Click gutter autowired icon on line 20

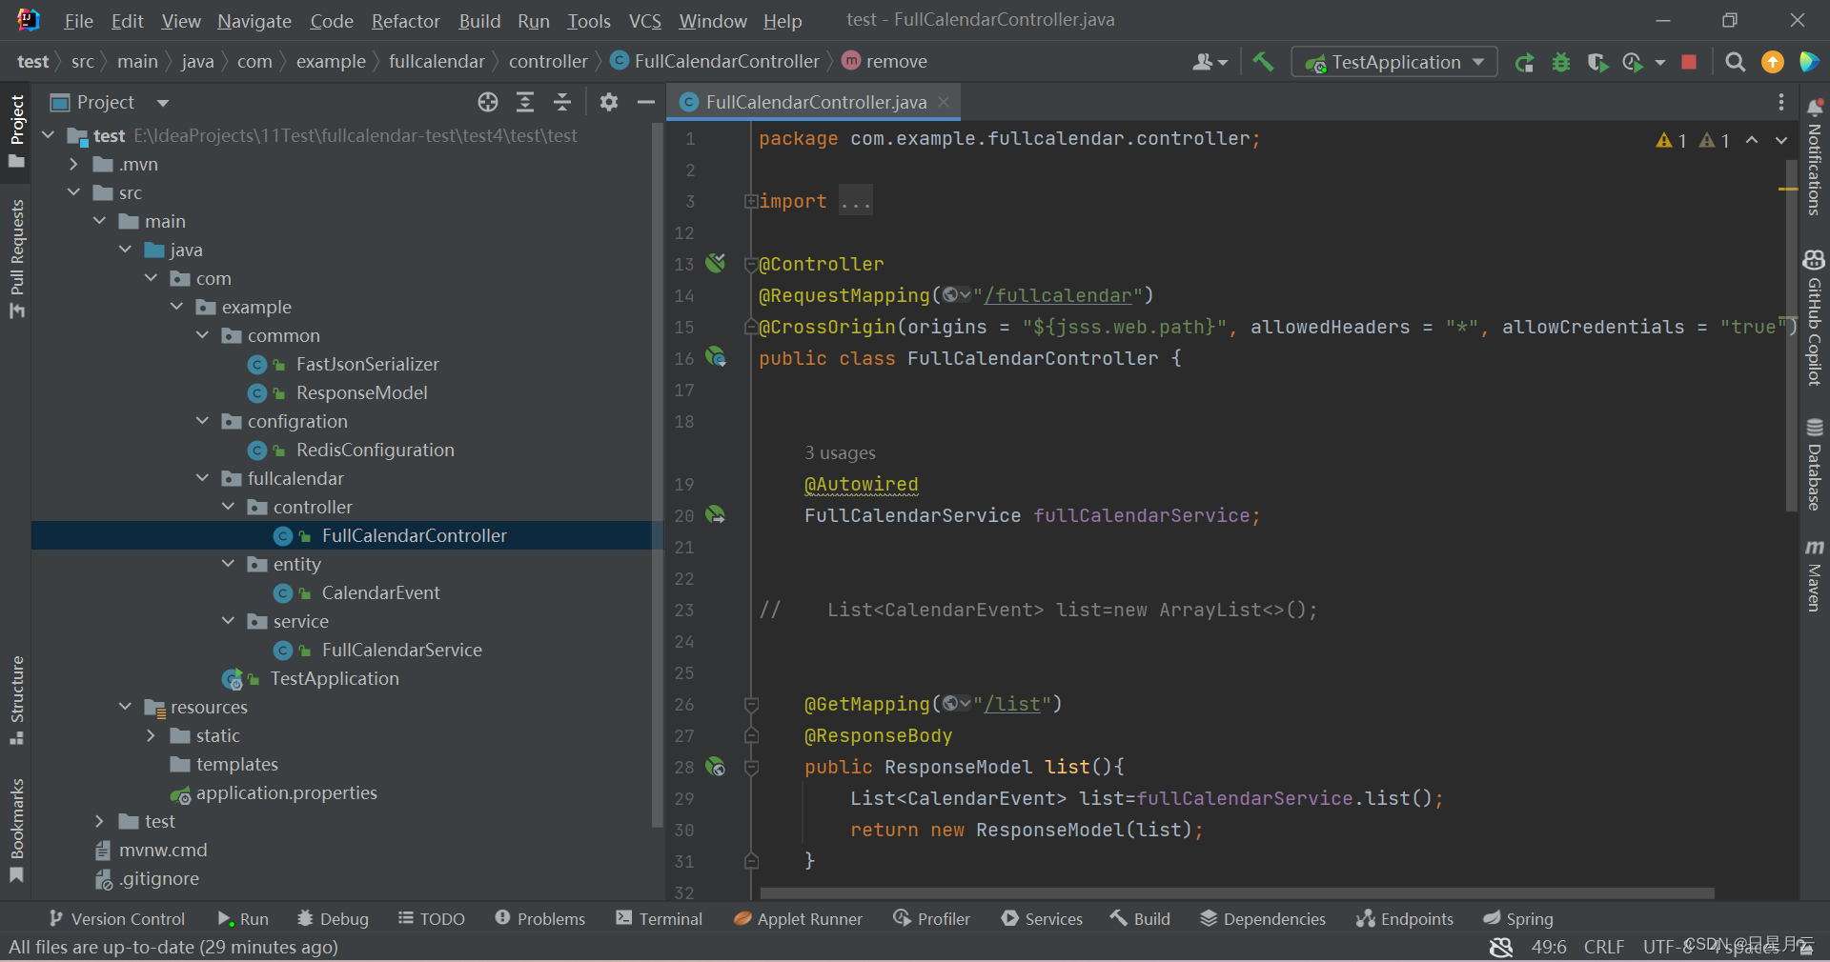pyautogui.click(x=716, y=515)
